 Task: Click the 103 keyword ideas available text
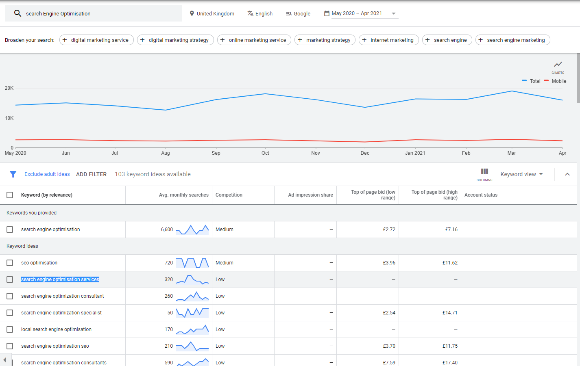point(153,174)
